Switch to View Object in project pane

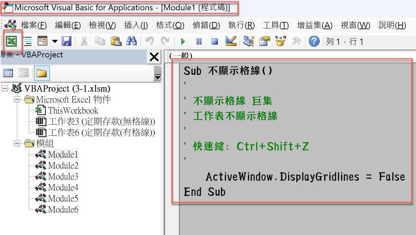(23, 73)
